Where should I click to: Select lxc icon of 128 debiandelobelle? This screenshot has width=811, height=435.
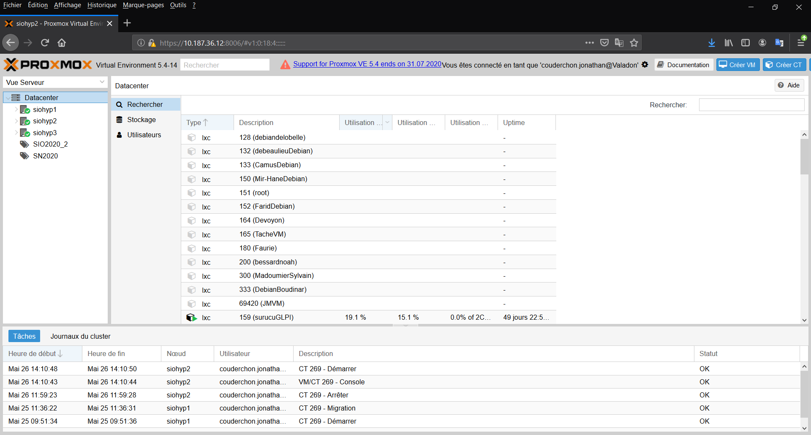point(192,138)
